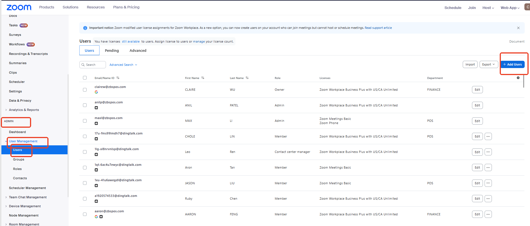Image resolution: width=530 pixels, height=226 pixels.
Task: Select the Users tab above the search box
Action: pos(89,50)
